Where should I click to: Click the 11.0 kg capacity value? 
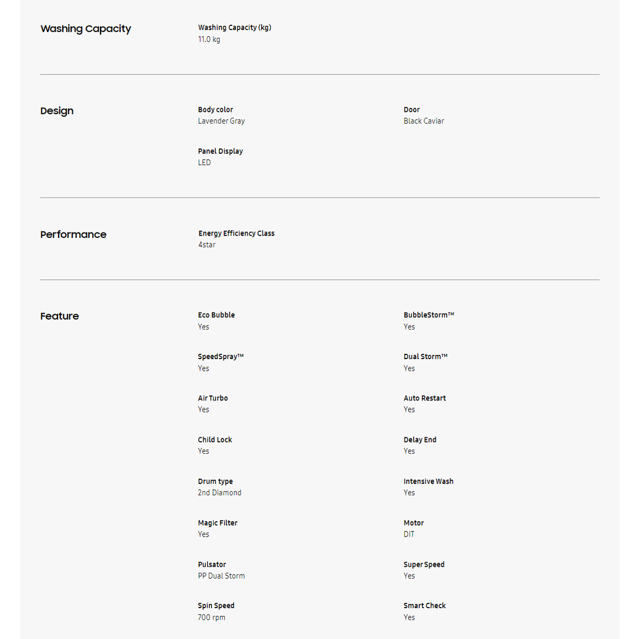coord(209,39)
